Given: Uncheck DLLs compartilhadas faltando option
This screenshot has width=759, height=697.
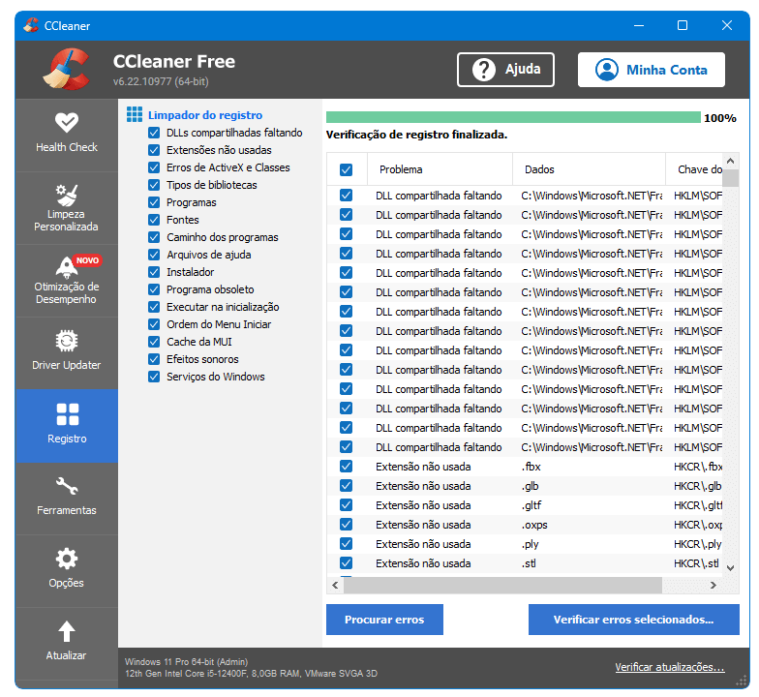Looking at the screenshot, I should pyautogui.click(x=154, y=133).
